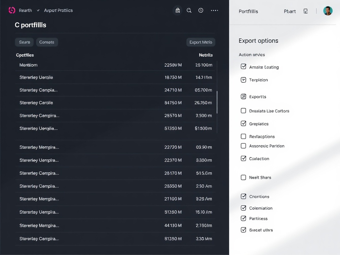Viewport: 340px width, 255px height.
Task: Click the Comets button
Action: [x=47, y=42]
